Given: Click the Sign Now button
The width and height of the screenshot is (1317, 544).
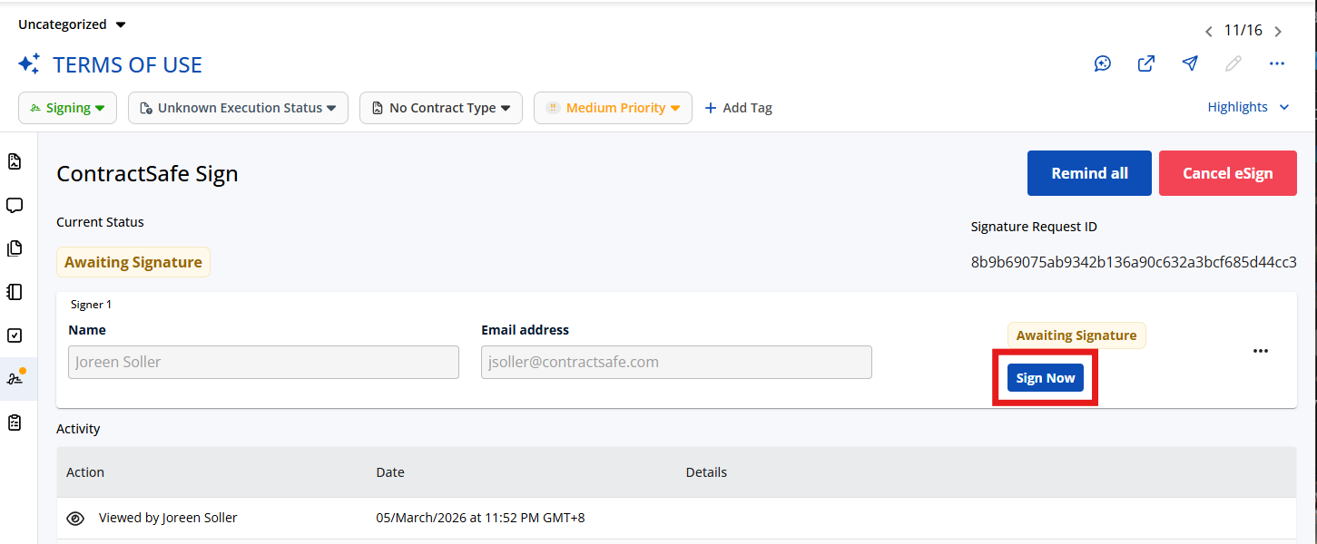Looking at the screenshot, I should click(1046, 378).
